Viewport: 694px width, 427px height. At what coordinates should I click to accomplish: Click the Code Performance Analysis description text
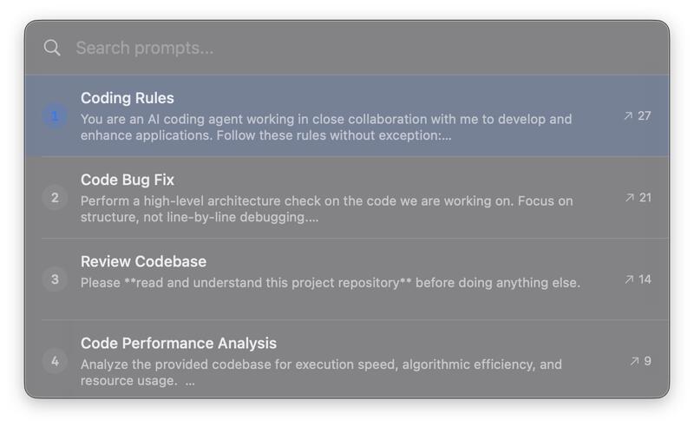tap(321, 372)
